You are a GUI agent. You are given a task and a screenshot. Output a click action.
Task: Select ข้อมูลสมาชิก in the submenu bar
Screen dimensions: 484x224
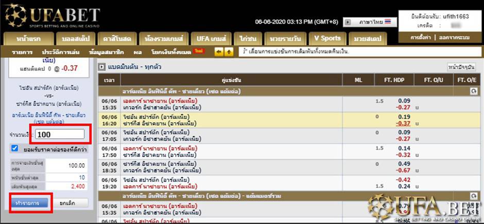[x=107, y=52]
